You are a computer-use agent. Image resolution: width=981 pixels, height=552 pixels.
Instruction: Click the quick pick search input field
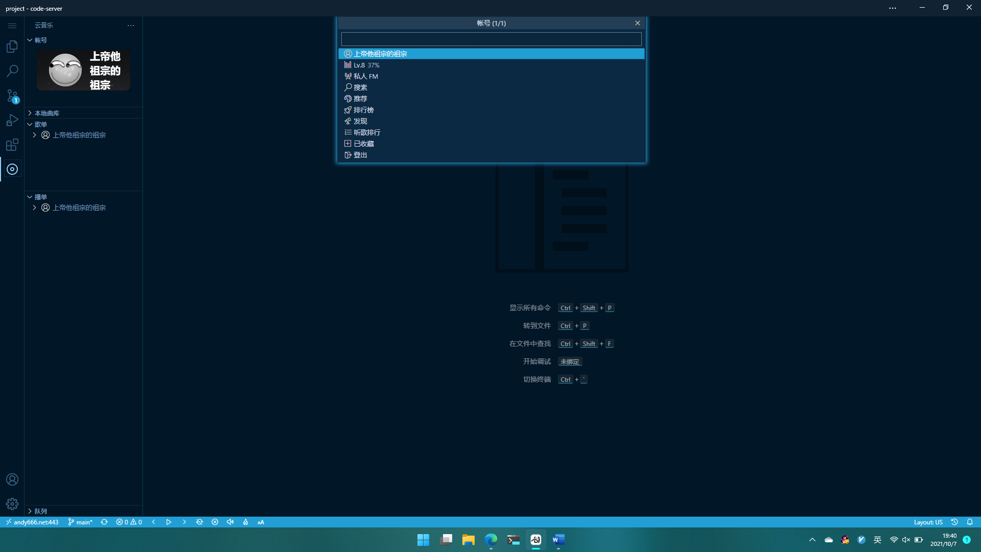click(x=491, y=39)
